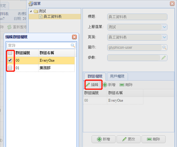Click the magnifier icon in 查詢 field
The height and width of the screenshot is (147, 177).
click(x=73, y=45)
